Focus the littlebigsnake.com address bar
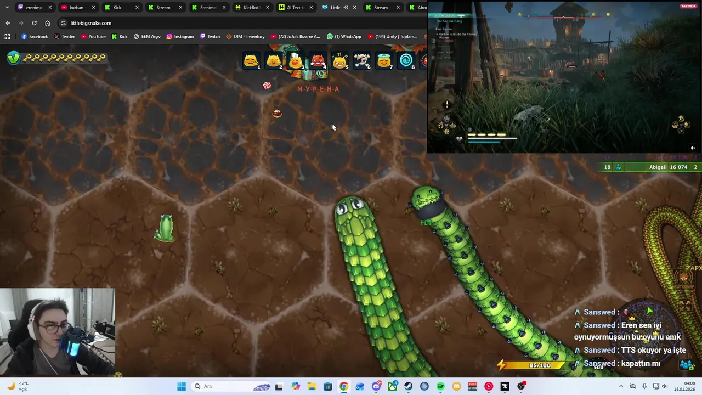702x395 pixels. 241,23
